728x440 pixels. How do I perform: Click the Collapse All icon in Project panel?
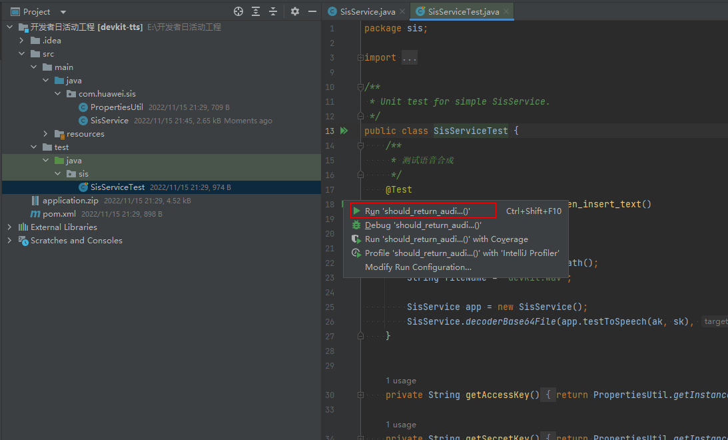click(273, 11)
